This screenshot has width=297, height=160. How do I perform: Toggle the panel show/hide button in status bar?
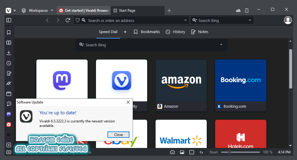[9, 152]
